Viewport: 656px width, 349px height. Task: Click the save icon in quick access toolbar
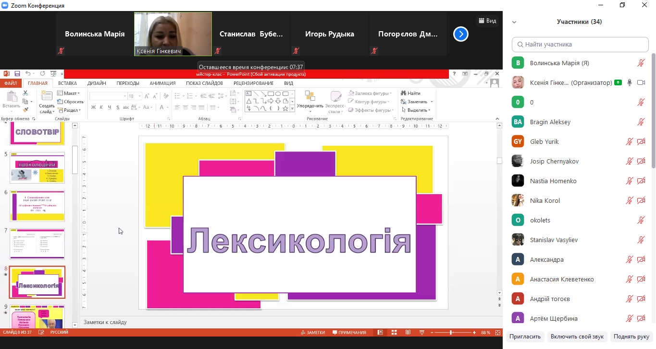tap(17, 74)
